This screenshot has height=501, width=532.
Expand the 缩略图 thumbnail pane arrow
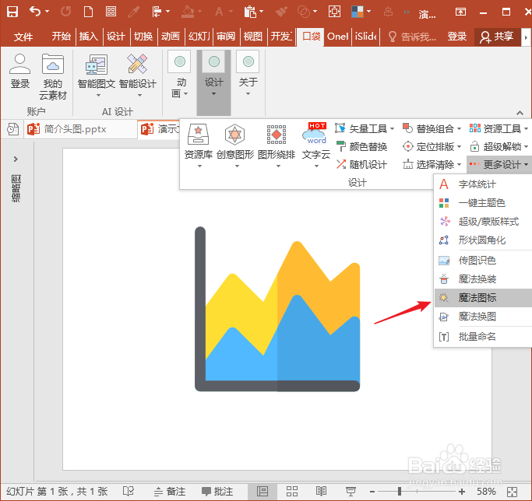point(16,159)
